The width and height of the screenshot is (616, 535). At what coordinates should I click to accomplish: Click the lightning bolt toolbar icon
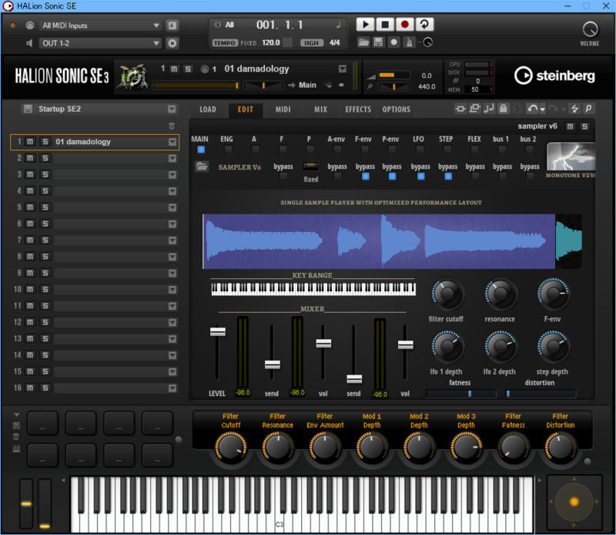click(x=574, y=109)
